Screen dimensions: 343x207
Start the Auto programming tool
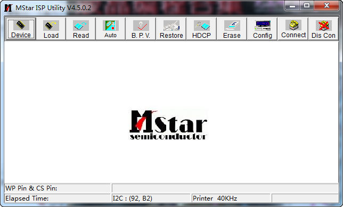click(x=111, y=29)
